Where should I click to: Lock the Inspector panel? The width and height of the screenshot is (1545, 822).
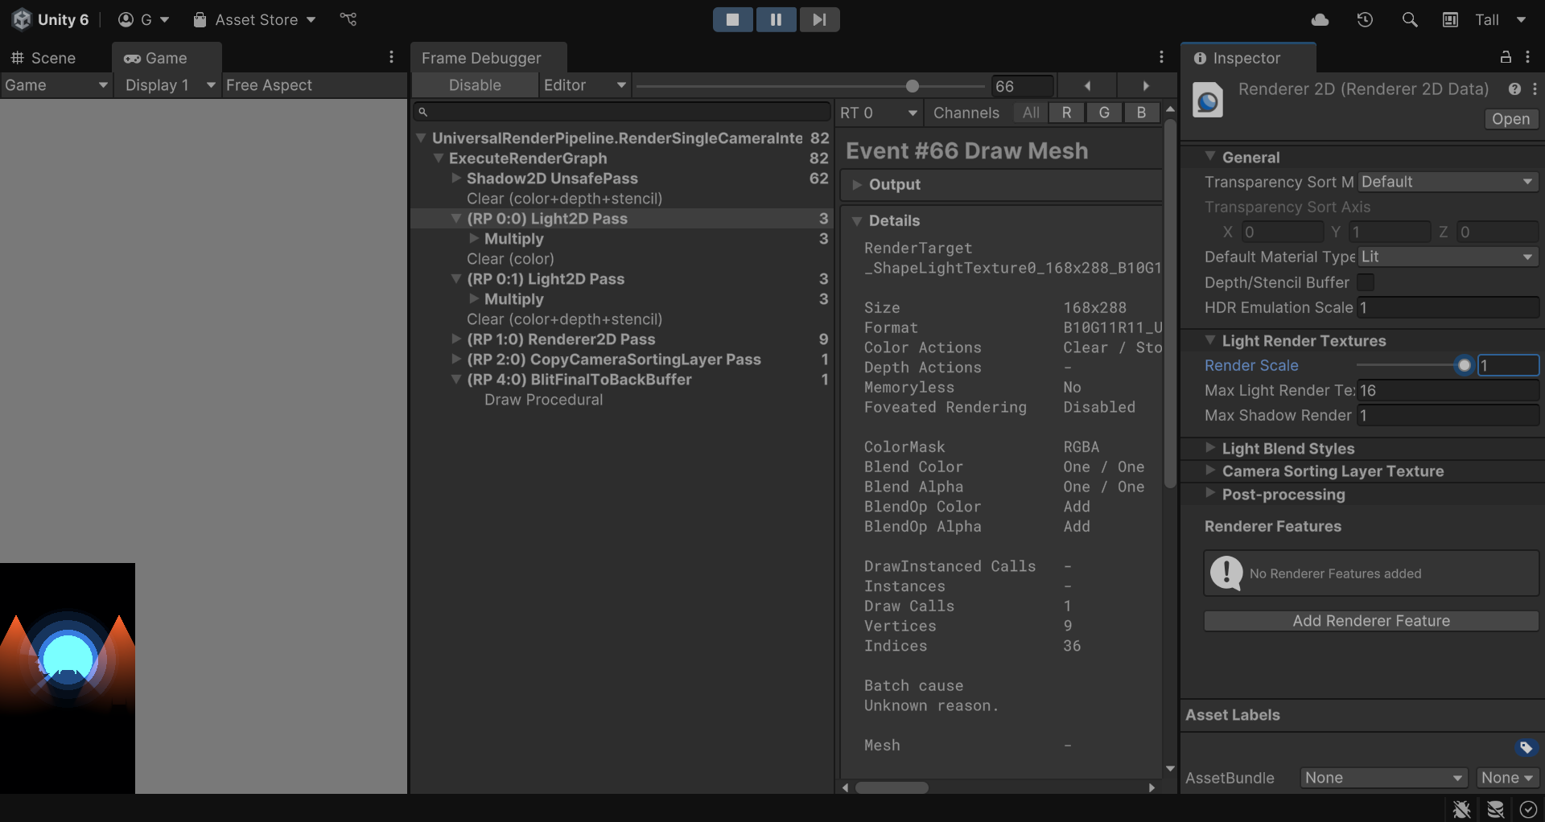[1506, 57]
